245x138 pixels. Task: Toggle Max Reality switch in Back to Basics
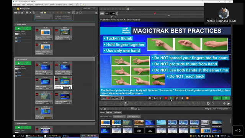tap(17, 34)
